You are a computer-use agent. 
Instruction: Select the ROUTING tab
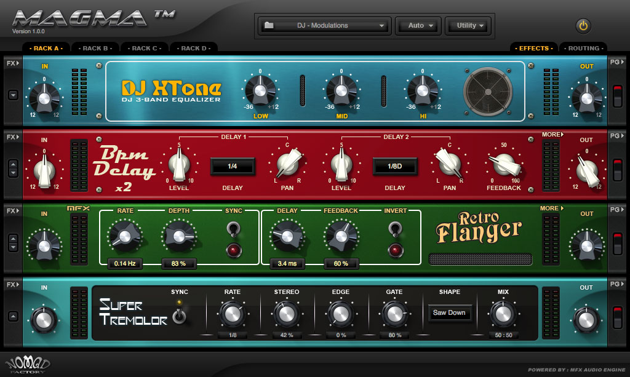tap(583, 48)
